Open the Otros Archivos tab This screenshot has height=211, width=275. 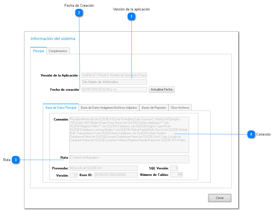point(180,108)
